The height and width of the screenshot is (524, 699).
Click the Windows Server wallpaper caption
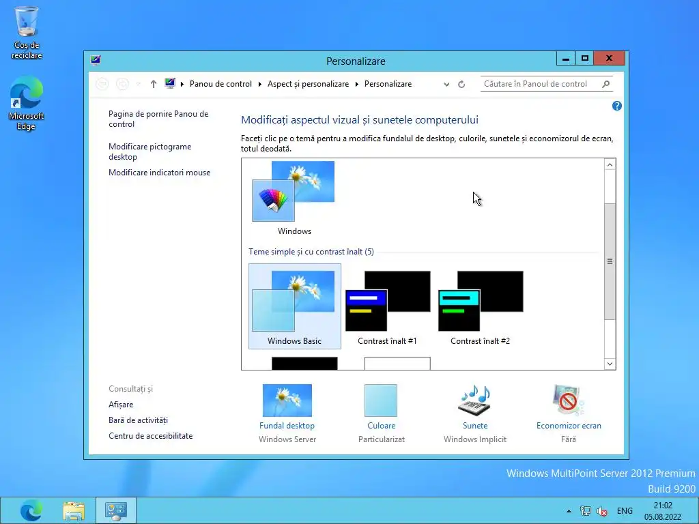point(287,439)
